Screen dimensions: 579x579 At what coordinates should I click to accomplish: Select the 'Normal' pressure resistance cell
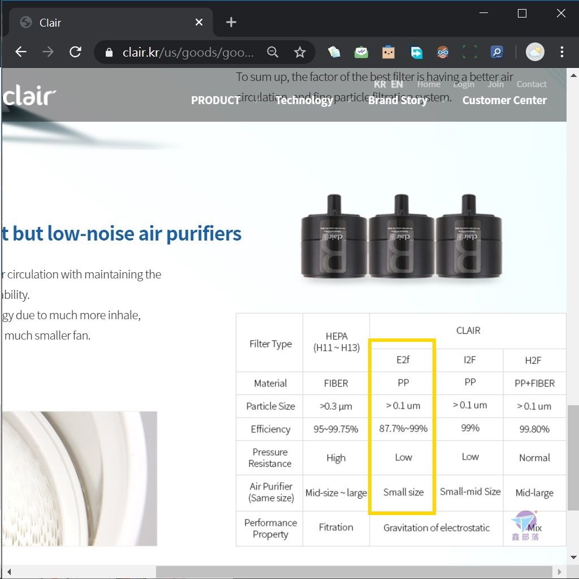(534, 458)
